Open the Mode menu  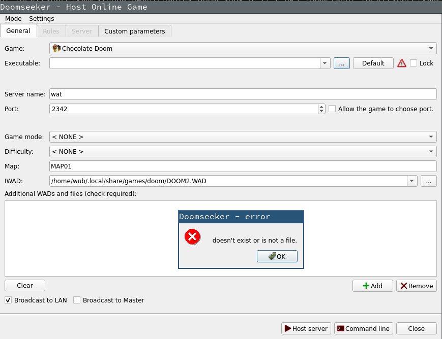pos(13,19)
